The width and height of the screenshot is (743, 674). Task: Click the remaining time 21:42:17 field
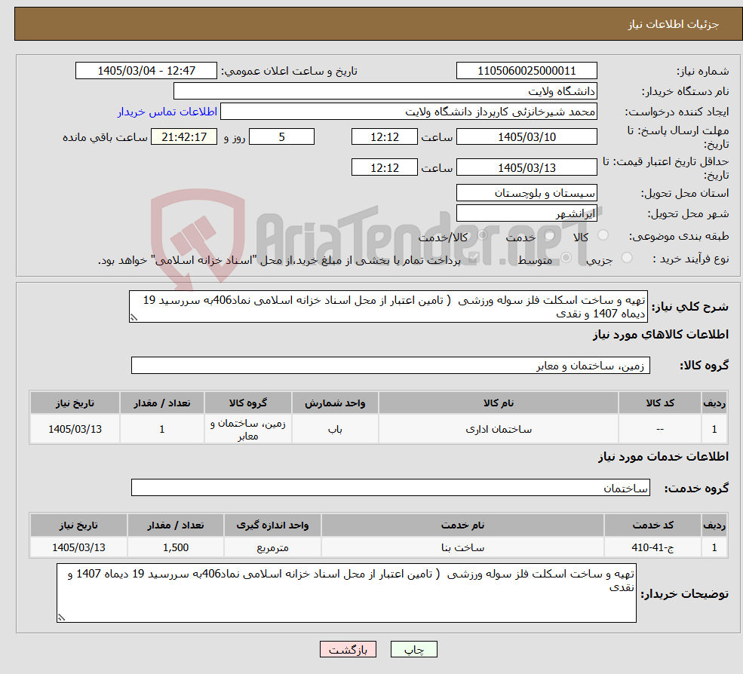coord(184,137)
